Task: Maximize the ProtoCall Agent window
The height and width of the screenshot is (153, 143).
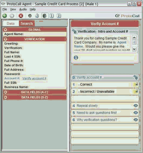Action: 134,4
